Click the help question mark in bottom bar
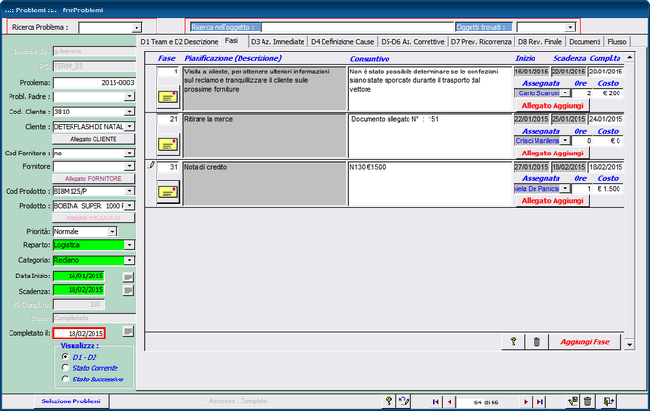Viewport: 650px width, 411px height. (388, 401)
